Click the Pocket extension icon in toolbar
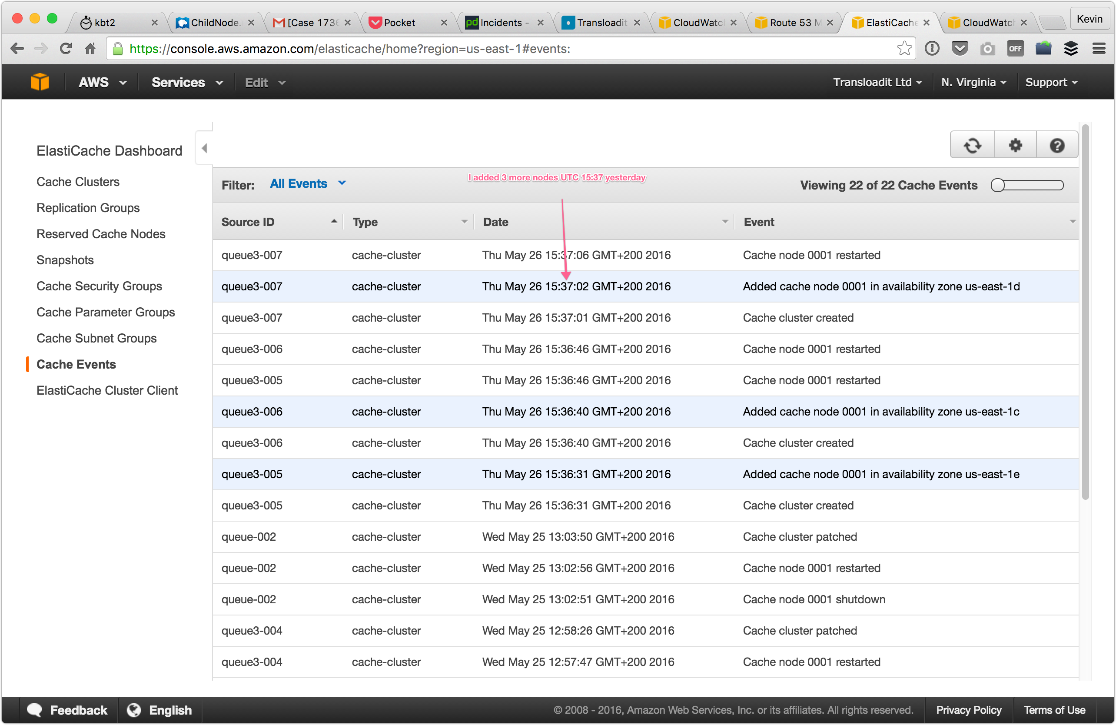 coord(960,48)
